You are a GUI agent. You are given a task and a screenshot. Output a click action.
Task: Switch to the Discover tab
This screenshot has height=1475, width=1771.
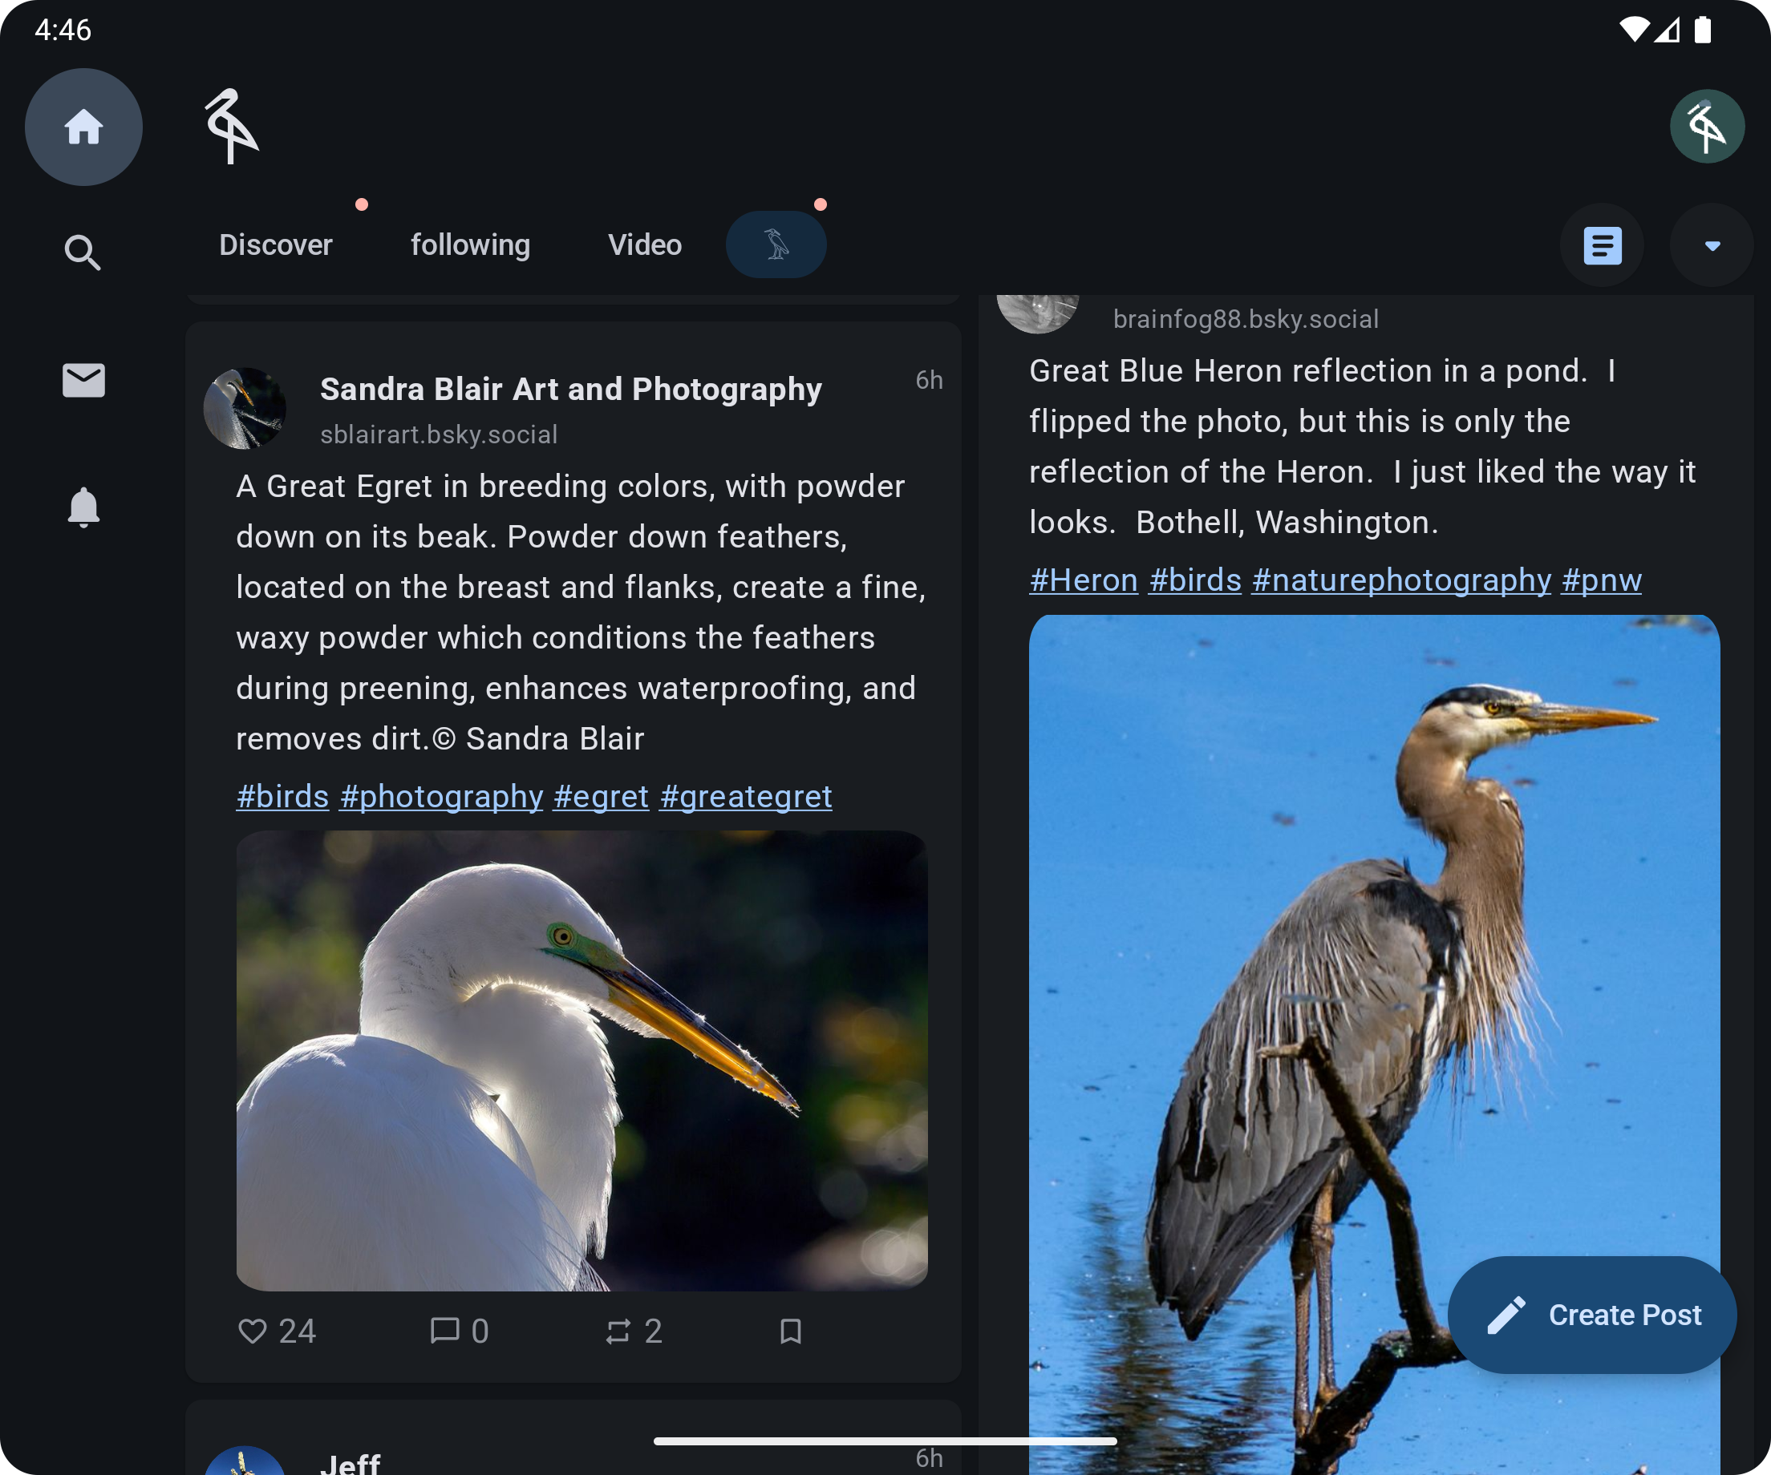coord(275,244)
